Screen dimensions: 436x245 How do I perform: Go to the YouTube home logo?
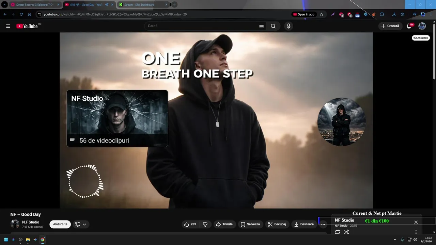27,26
